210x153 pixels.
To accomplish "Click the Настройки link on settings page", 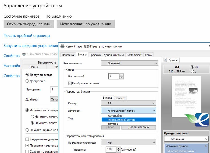I will [x=12, y=66].
